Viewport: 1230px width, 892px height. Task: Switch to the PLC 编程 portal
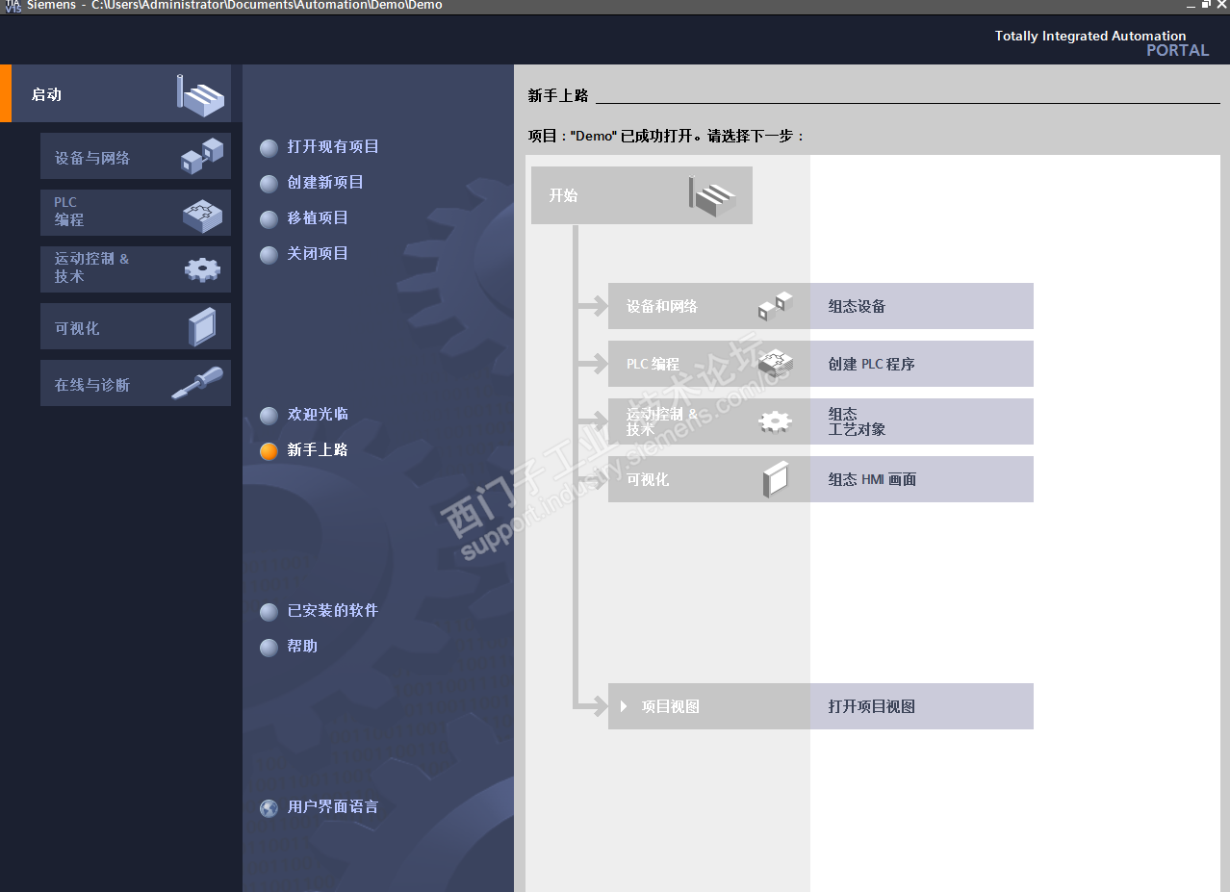(x=136, y=213)
